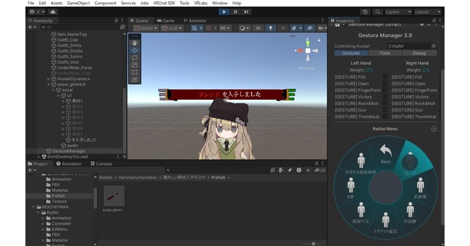Open the VRChat SDK menu
This screenshot has height=246, width=470.
164,3
